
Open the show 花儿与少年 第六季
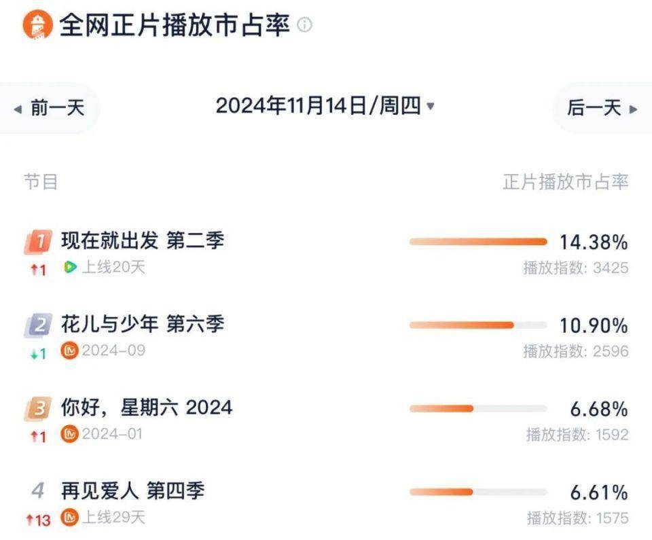[x=143, y=324]
